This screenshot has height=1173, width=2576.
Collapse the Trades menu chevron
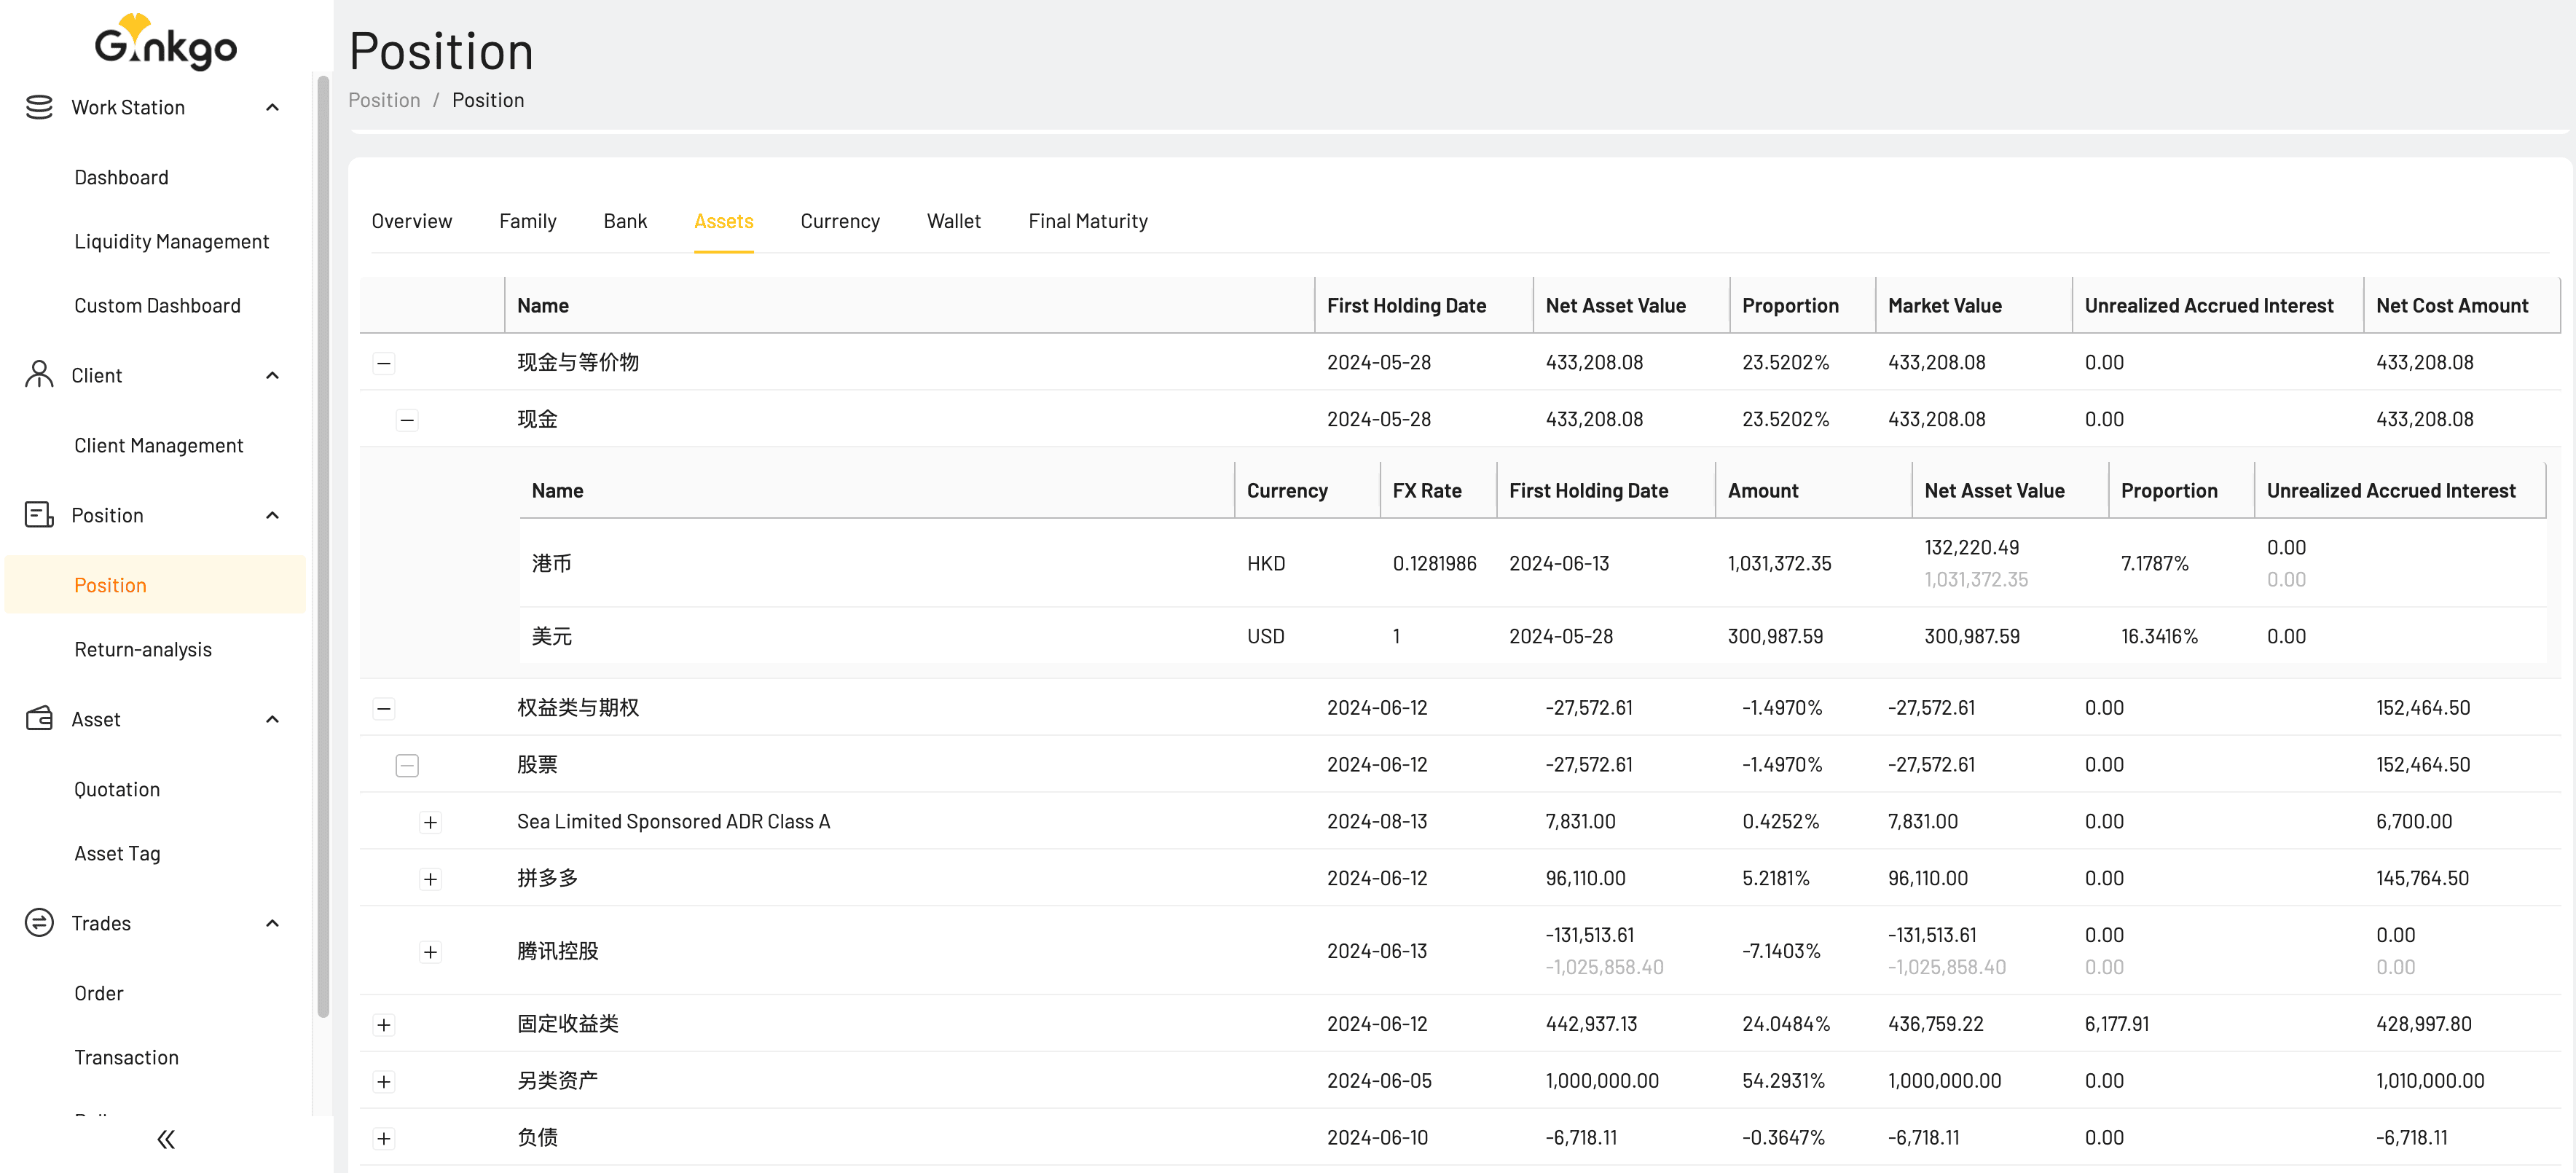[x=272, y=923]
